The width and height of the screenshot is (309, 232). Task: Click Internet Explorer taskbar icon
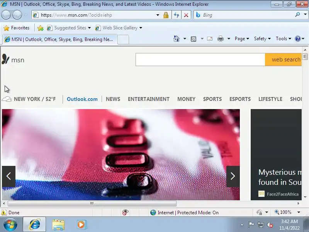tap(35, 225)
